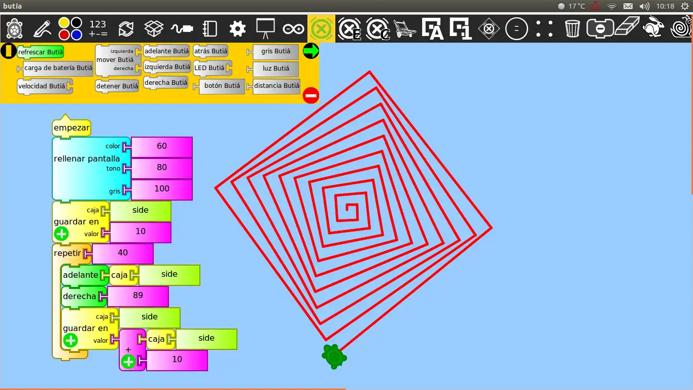Pick the 'izquierda Butiá' palette block
The width and height of the screenshot is (693, 390).
click(167, 67)
